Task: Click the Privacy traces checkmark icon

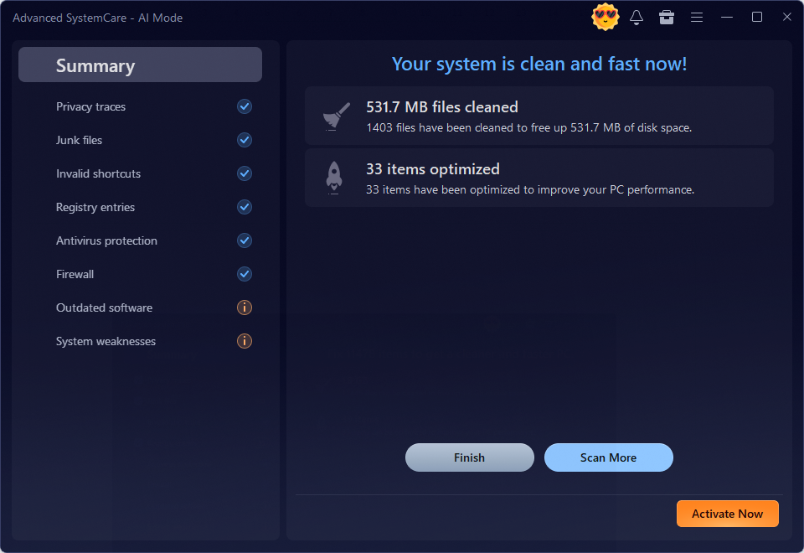Action: click(x=245, y=106)
